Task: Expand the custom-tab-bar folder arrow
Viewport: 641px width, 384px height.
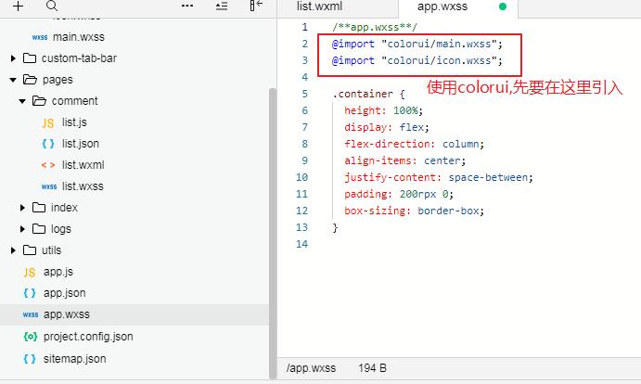Action: [x=13, y=58]
